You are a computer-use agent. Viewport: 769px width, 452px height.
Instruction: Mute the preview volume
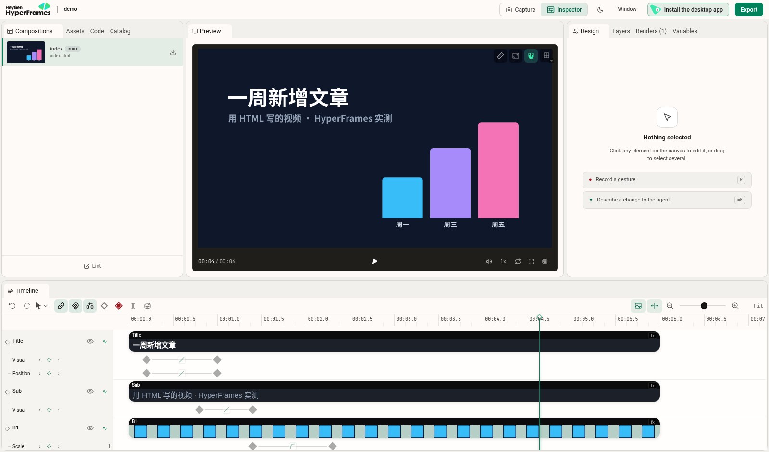[x=489, y=261]
